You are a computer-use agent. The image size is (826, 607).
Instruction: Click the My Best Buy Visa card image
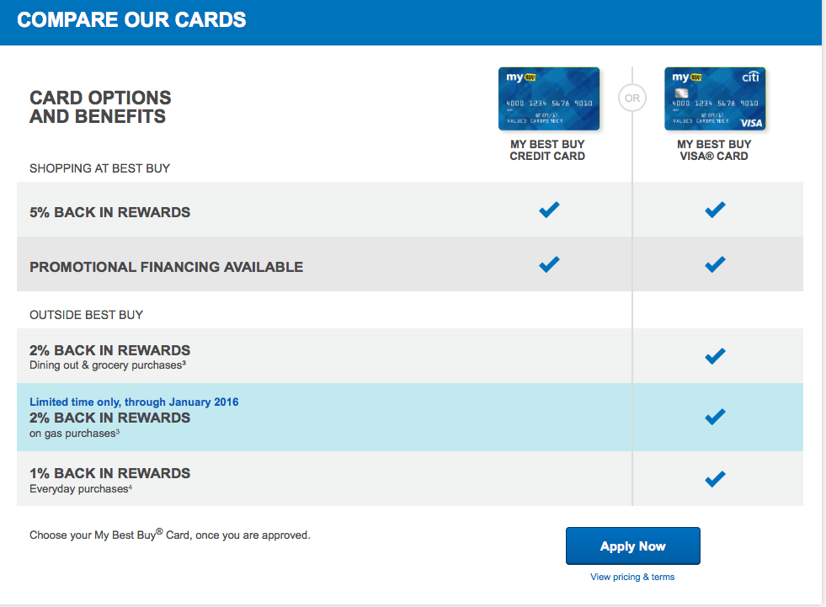click(715, 99)
